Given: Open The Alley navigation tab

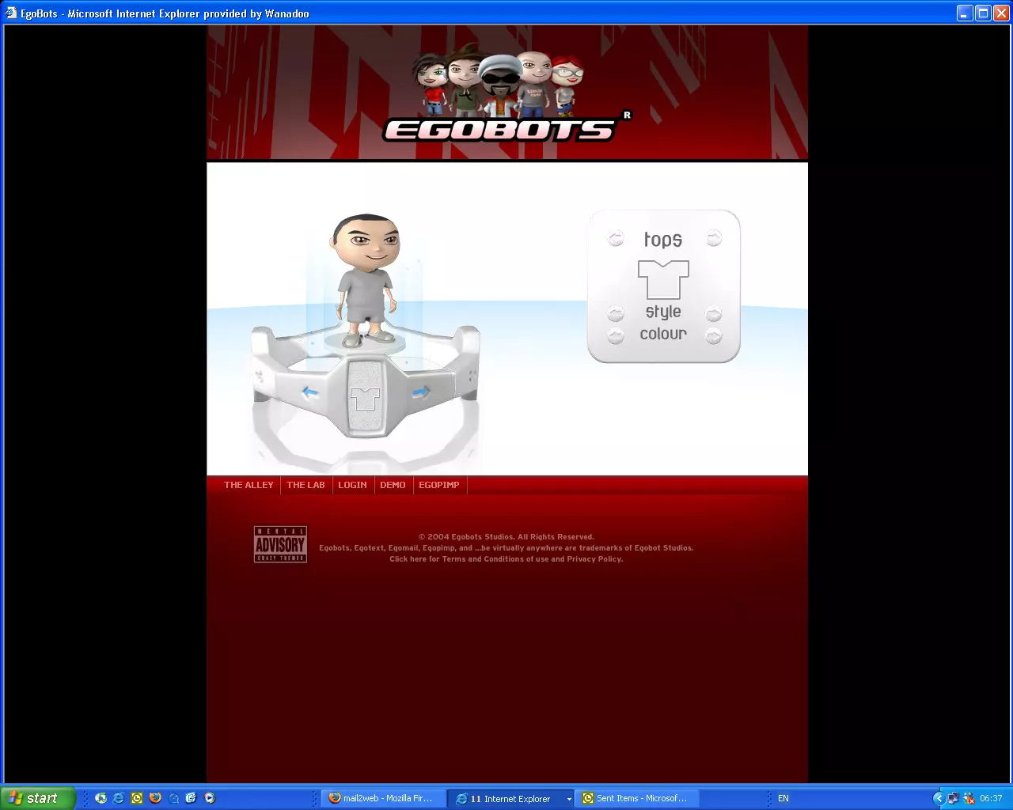Looking at the screenshot, I should [x=249, y=485].
